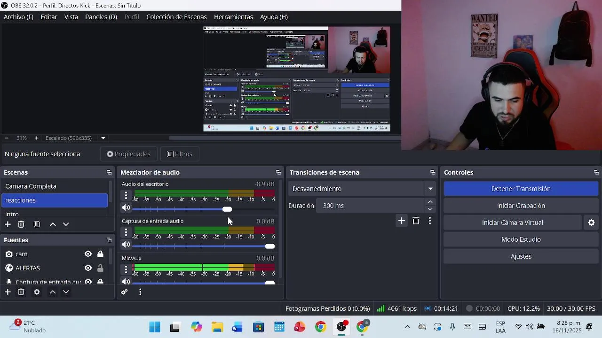602x338 pixels.
Task: Select reacciones scene
Action: tap(54, 200)
